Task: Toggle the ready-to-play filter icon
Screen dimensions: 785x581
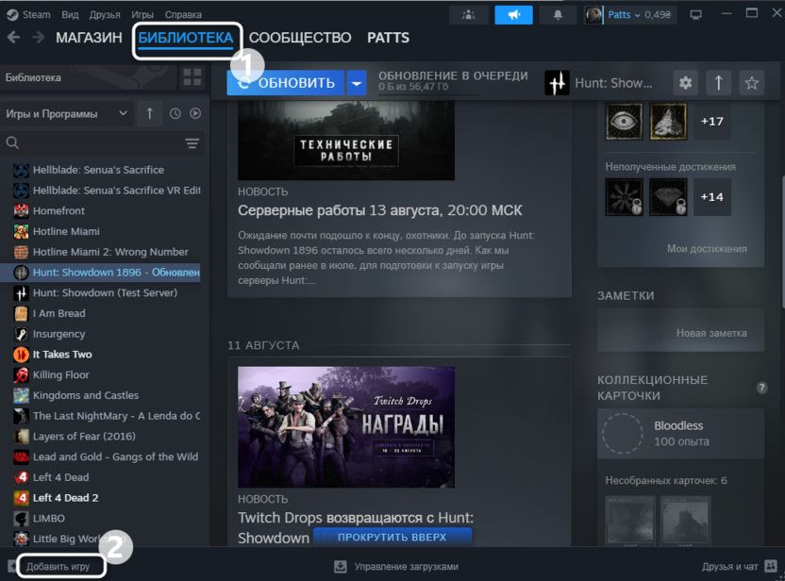Action: click(x=195, y=114)
